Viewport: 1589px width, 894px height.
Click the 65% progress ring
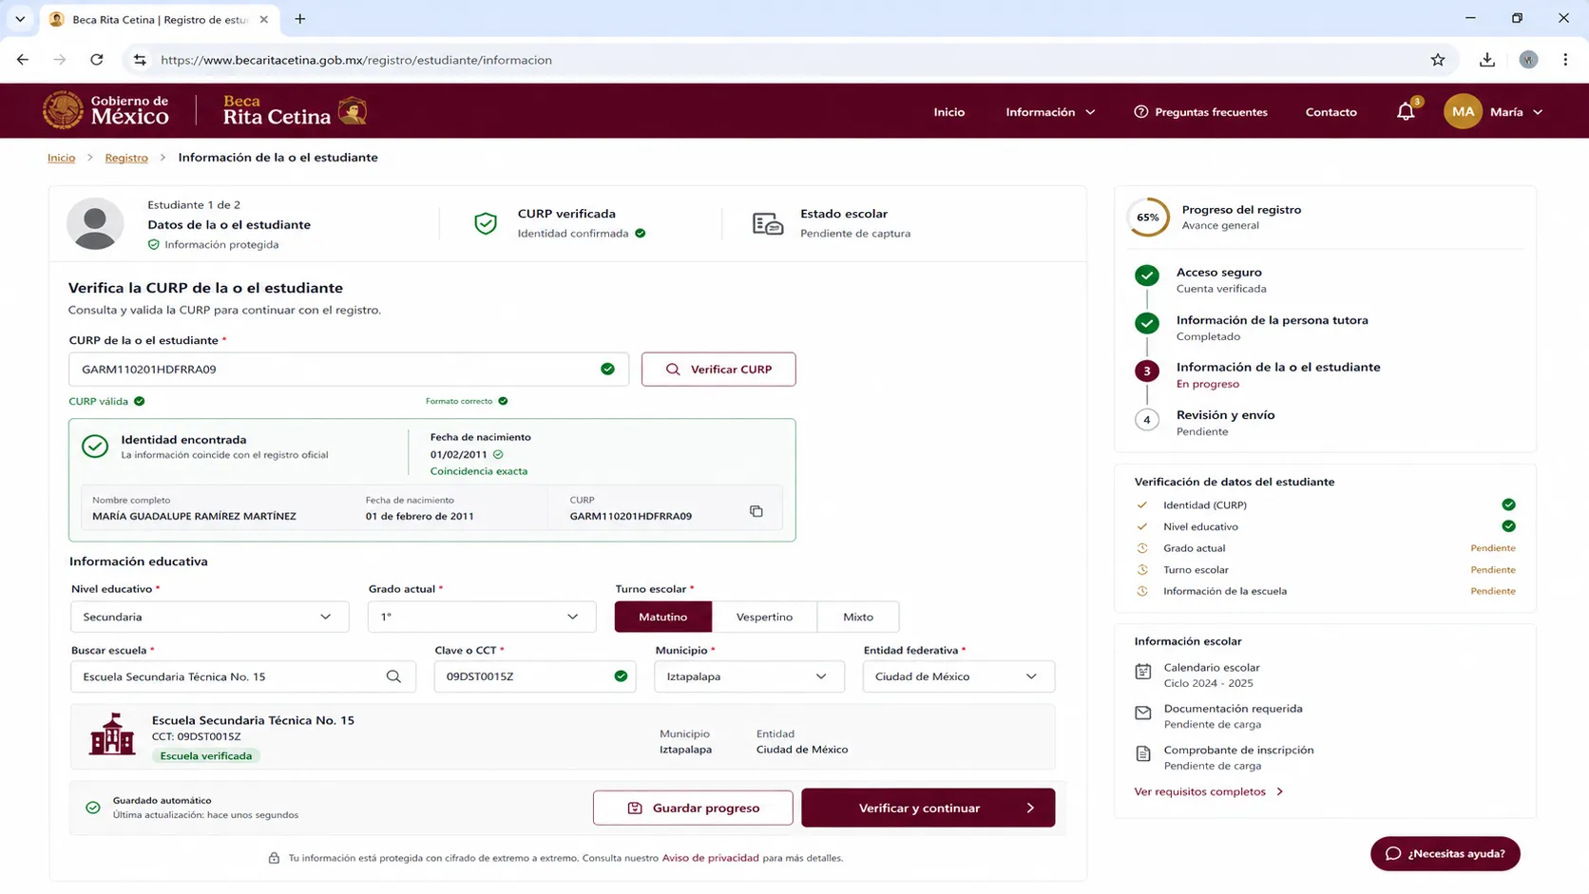1148,218
